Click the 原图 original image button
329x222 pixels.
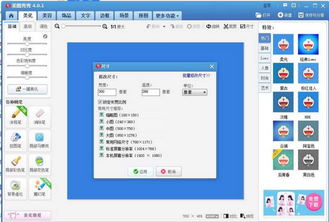[193, 26]
